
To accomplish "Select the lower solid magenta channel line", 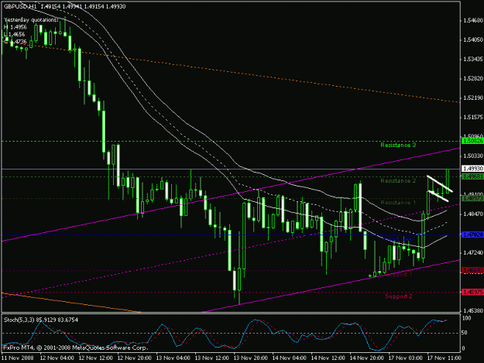I will pyautogui.click(x=330, y=286).
